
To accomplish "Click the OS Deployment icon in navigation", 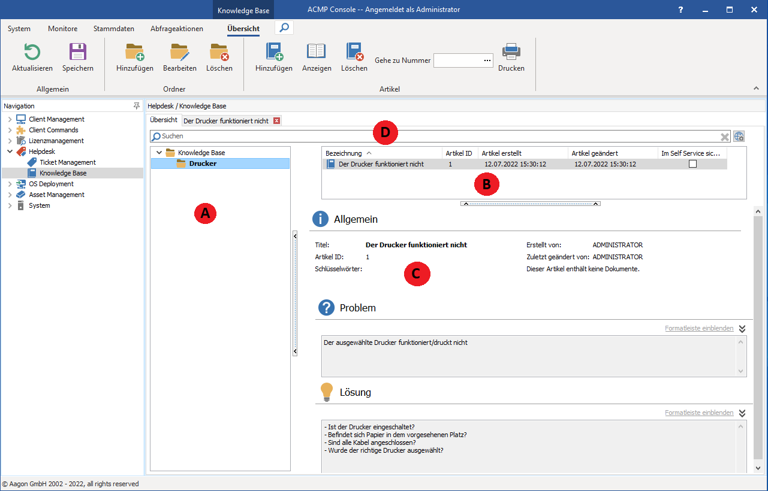I will pos(21,184).
